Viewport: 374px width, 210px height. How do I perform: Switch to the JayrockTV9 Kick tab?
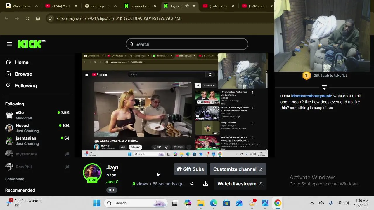140,6
